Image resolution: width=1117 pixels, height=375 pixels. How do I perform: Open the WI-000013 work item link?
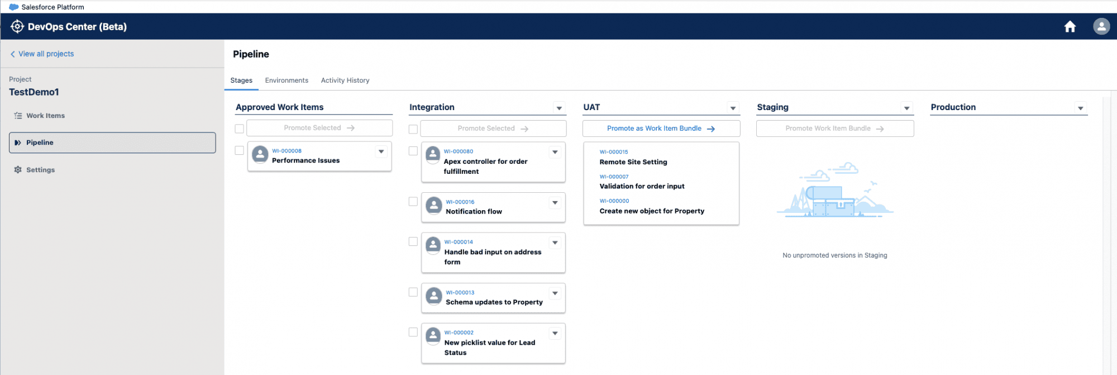tap(460, 293)
